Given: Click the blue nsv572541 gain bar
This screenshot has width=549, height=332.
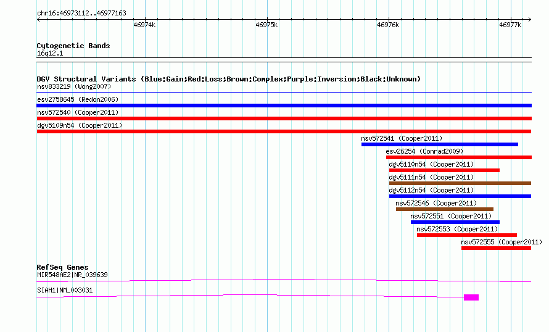Looking at the screenshot, I should pos(440,144).
